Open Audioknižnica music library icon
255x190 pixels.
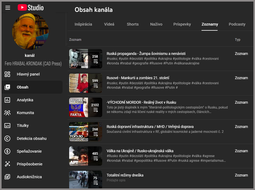coord(8,176)
